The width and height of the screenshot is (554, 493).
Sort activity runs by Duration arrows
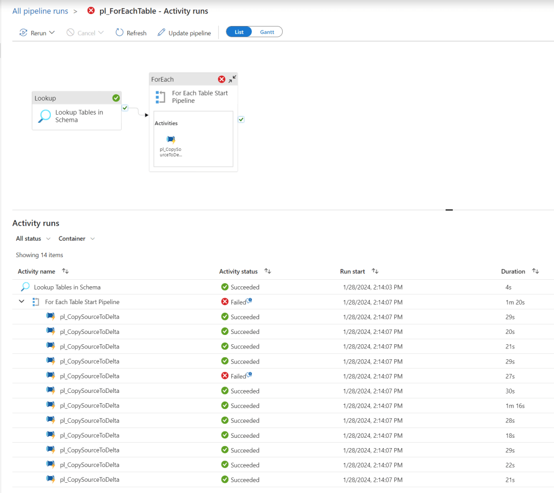tap(536, 271)
